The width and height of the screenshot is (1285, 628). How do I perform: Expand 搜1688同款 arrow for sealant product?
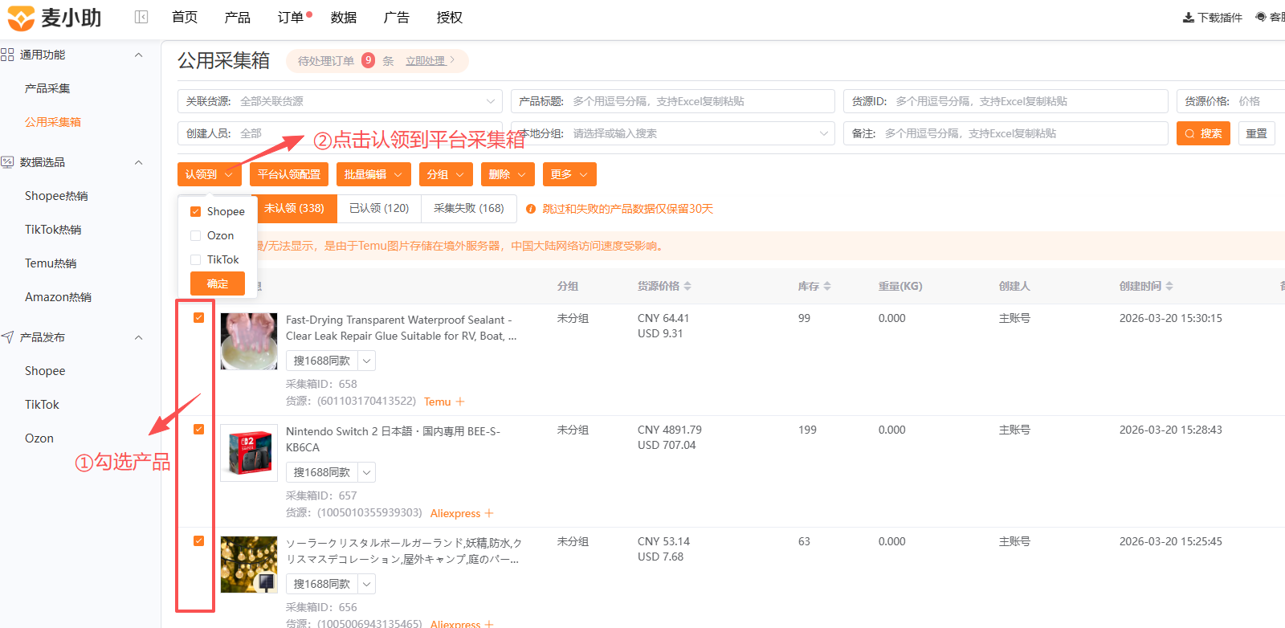coord(366,361)
